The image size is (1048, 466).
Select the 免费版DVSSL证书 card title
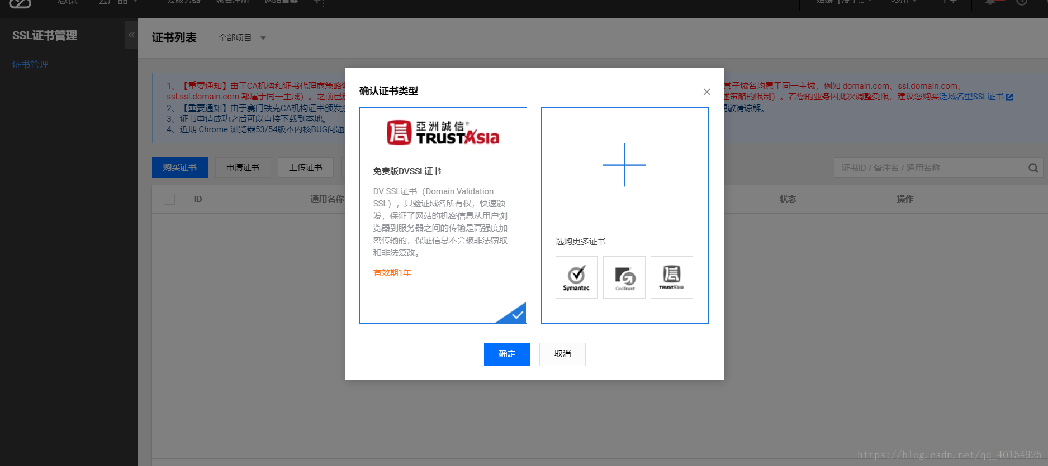407,171
